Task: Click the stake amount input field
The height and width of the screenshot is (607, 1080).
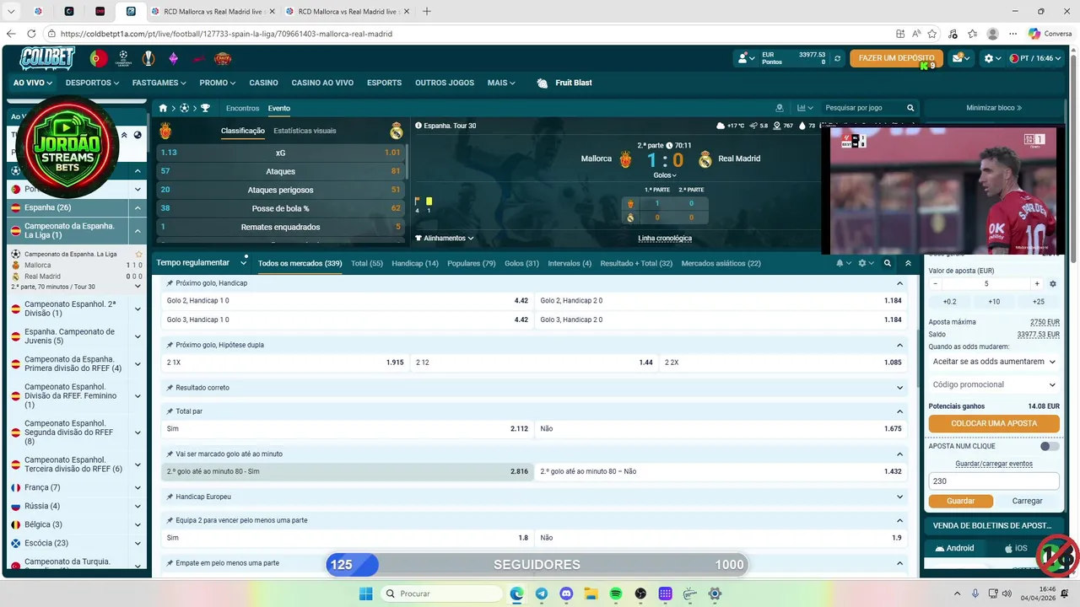Action: click(x=985, y=284)
